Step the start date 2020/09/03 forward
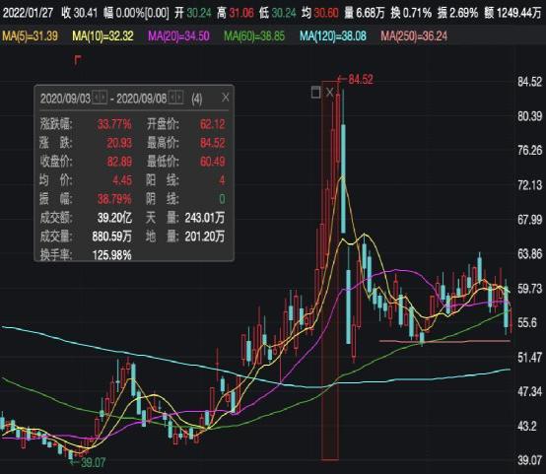The height and width of the screenshot is (474, 546). 103,98
